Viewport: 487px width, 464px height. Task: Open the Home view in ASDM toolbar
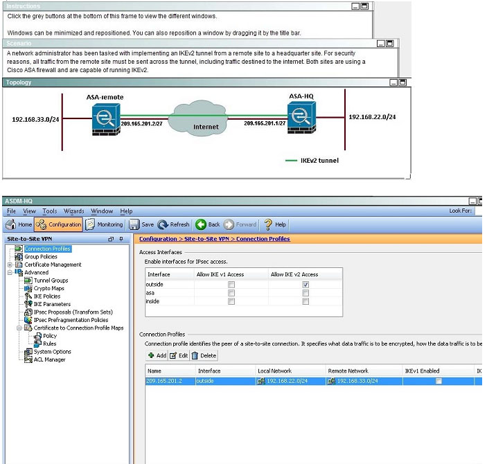click(19, 224)
